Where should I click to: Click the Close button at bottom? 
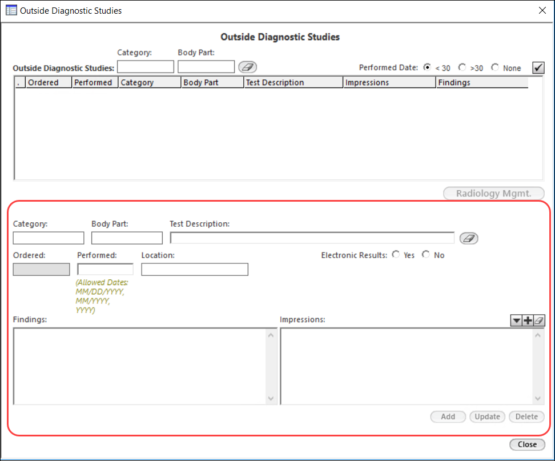(x=527, y=444)
